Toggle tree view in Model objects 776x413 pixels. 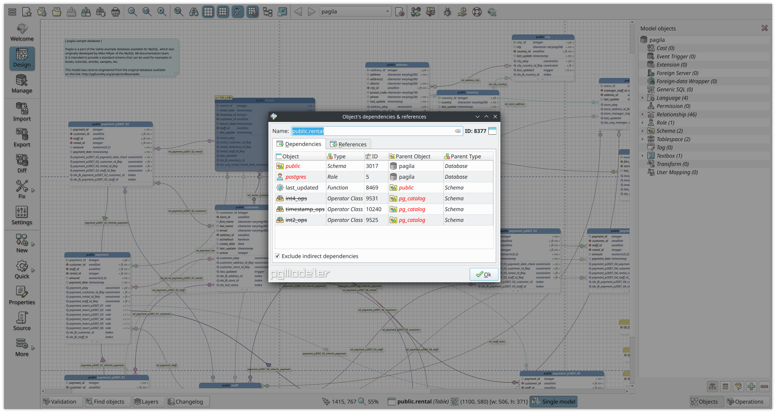712,387
